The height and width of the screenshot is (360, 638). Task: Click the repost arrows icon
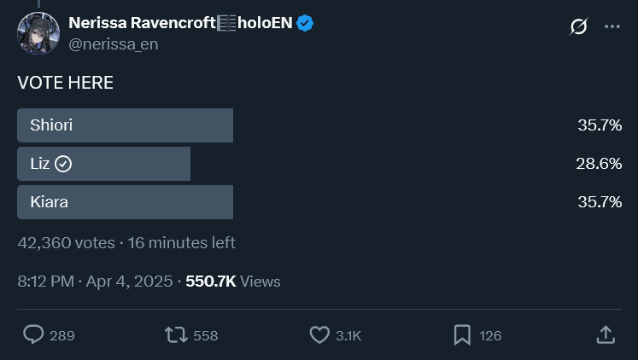point(176,335)
